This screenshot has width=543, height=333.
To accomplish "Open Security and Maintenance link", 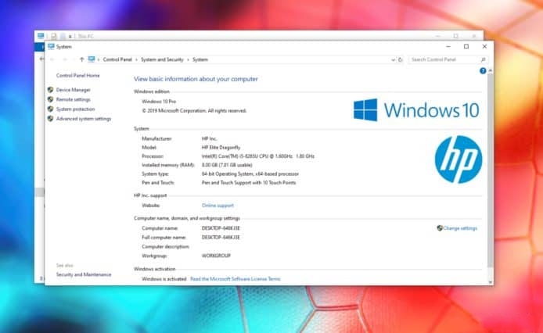I will (84, 275).
